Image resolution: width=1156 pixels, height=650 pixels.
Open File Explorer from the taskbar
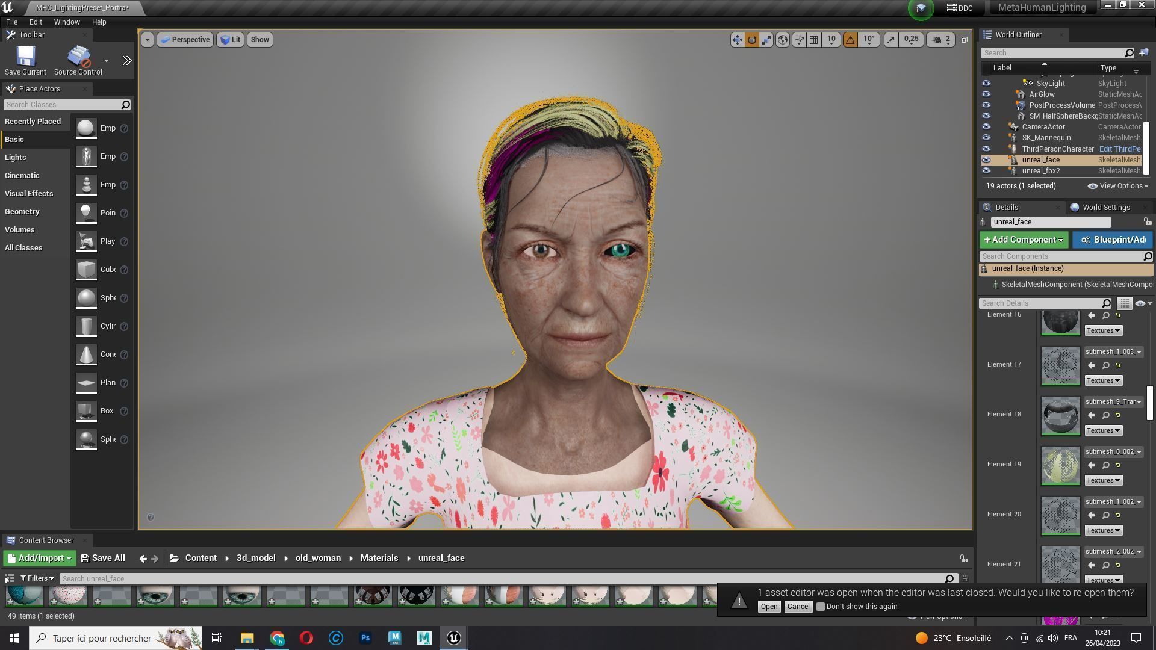tap(247, 638)
